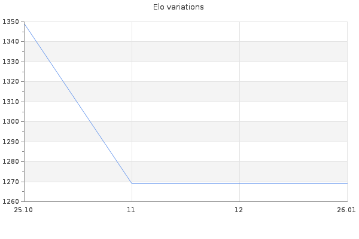The width and height of the screenshot is (359, 239).
Task: Select the 1270 y-axis label
Action: 11,182
